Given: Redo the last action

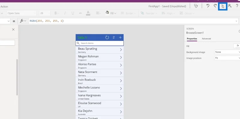Looking at the screenshot, I should [215, 6].
